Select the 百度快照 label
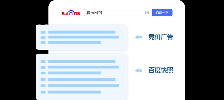Screen dimensions: 224x100 pos(161,70)
